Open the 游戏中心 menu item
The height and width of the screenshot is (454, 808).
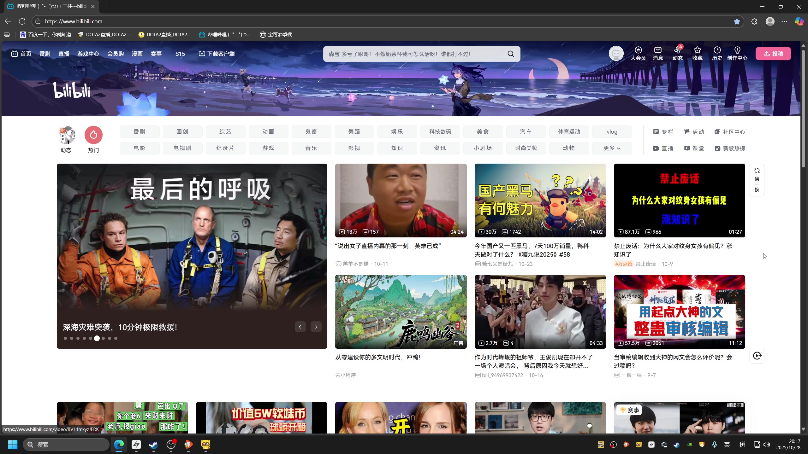tap(88, 54)
